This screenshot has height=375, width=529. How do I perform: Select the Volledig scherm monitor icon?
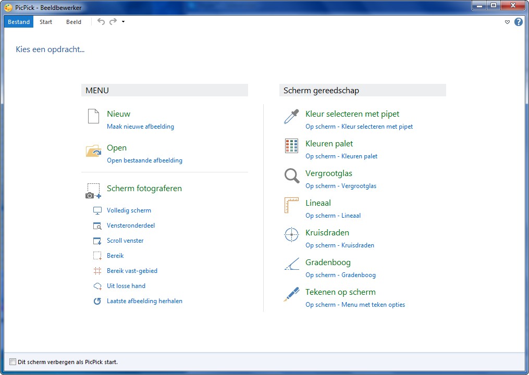[97, 210]
